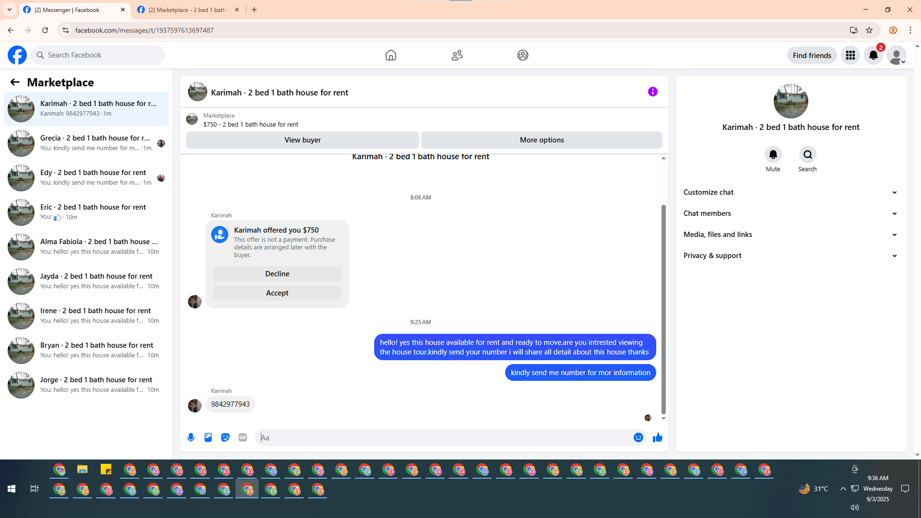Mute this conversation bell icon
The image size is (921, 518).
(773, 154)
